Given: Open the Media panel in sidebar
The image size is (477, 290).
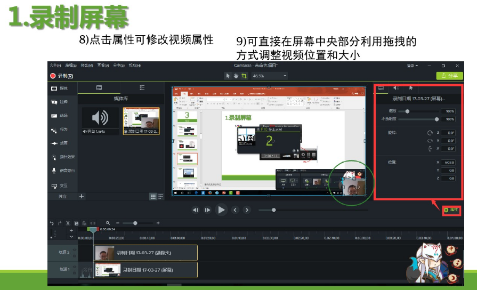Looking at the screenshot, I should click(x=63, y=88).
